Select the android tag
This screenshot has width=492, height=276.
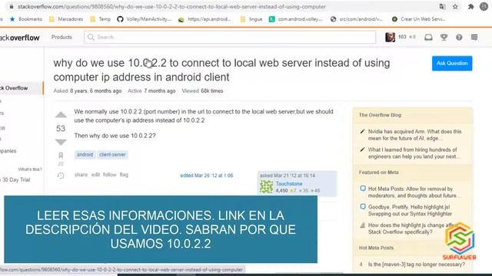tap(85, 155)
